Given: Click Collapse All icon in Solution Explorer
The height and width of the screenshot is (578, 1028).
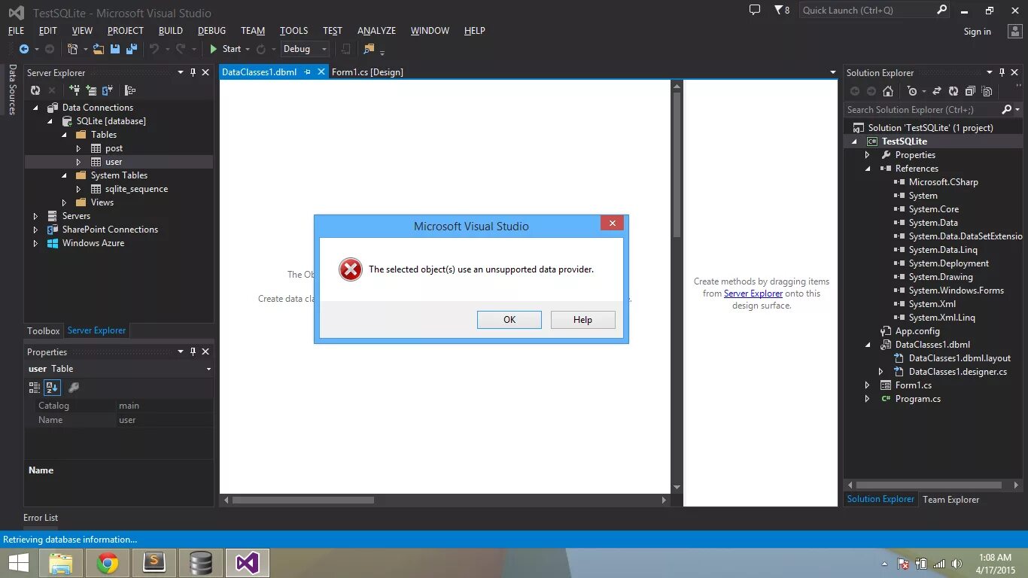Looking at the screenshot, I should coord(970,91).
